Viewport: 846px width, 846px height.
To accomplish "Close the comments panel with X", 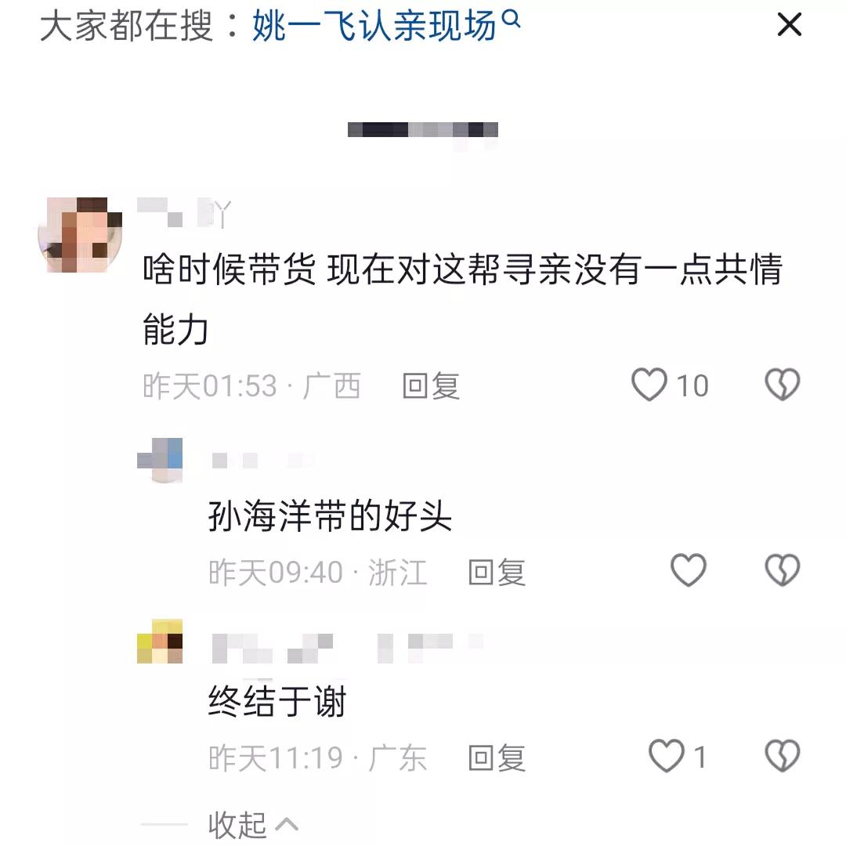I will [790, 25].
